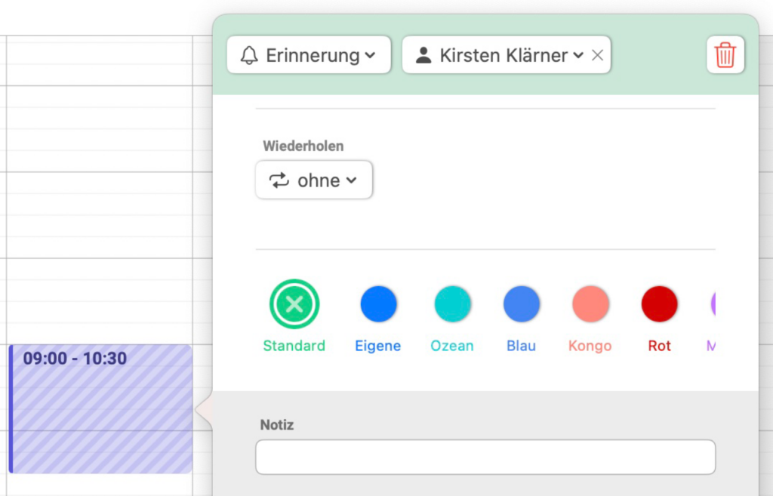Remove Kirsten Klärner with the X
Viewport: 773px width, 496px height.
click(598, 55)
